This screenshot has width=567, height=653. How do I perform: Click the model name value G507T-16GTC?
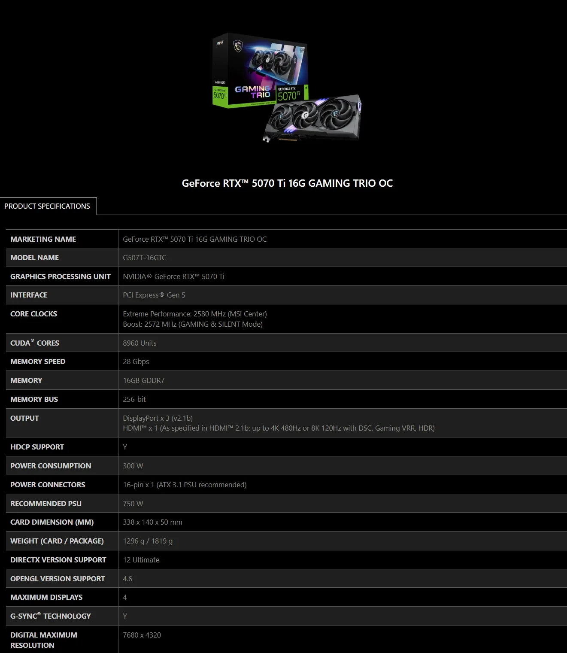coord(144,258)
